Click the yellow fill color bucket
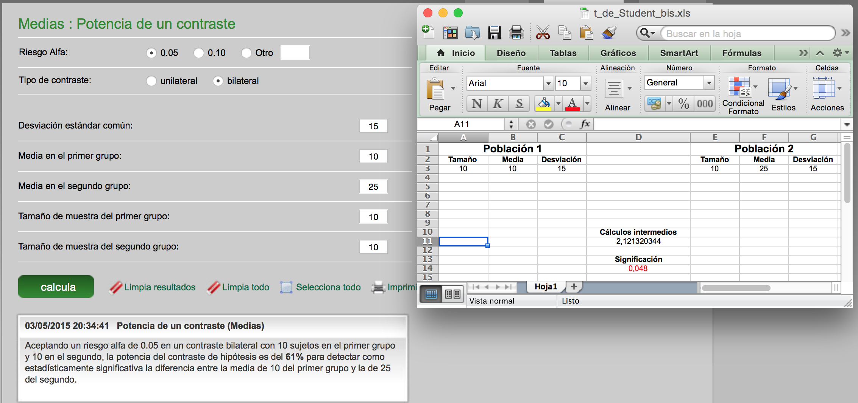Viewport: 858px width, 403px height. (x=544, y=104)
